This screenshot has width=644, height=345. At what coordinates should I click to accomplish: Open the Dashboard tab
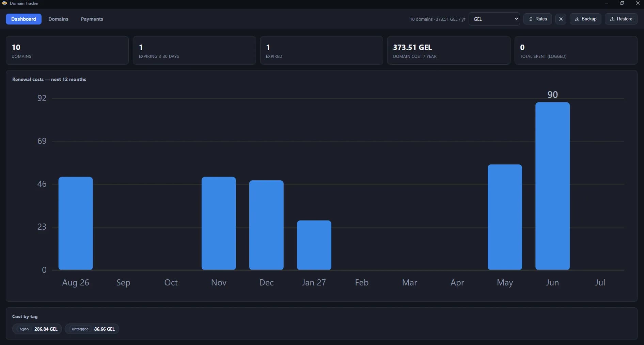click(x=23, y=19)
